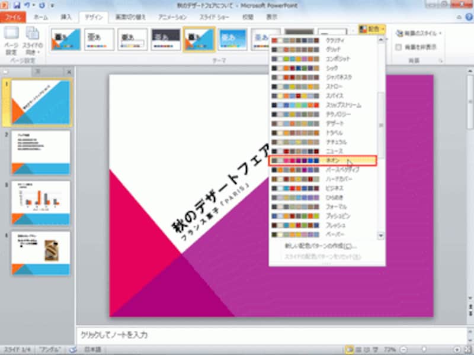Choose the テクノロジー color scheme

323,114
